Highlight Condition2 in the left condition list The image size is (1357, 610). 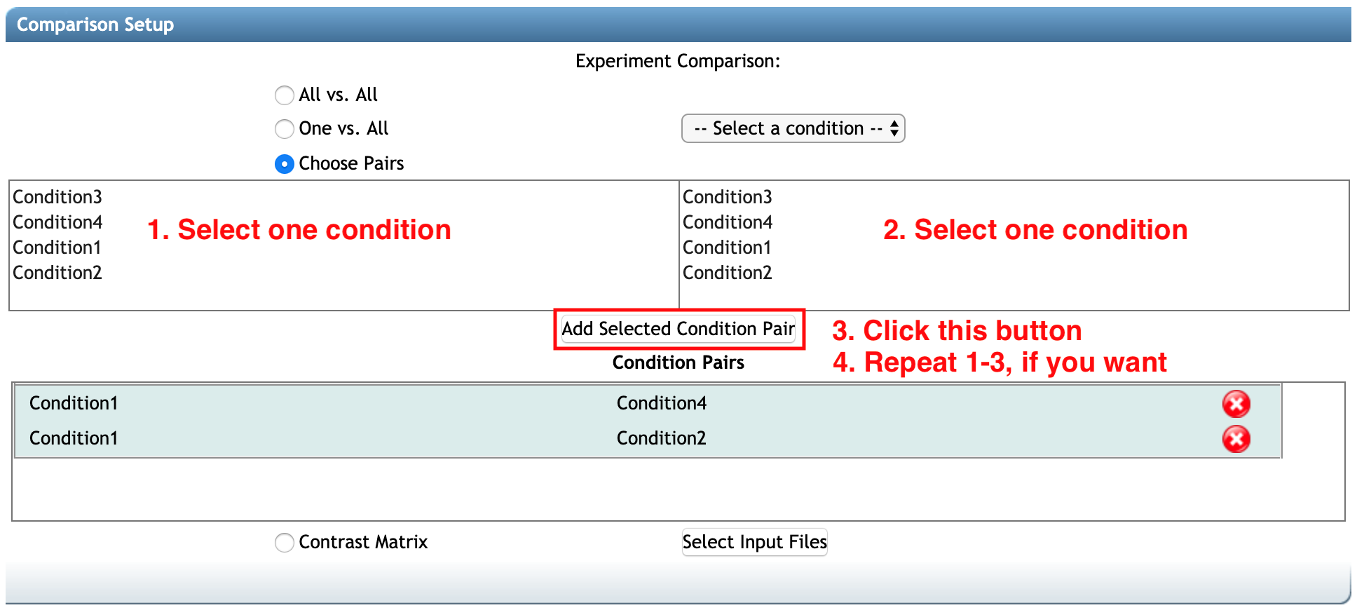[57, 272]
